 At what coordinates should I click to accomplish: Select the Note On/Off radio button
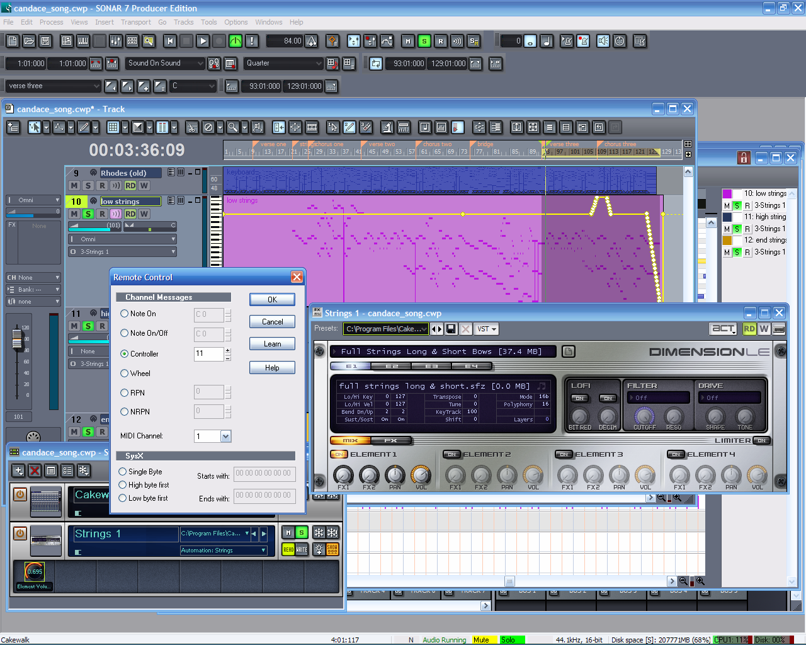pyautogui.click(x=125, y=333)
